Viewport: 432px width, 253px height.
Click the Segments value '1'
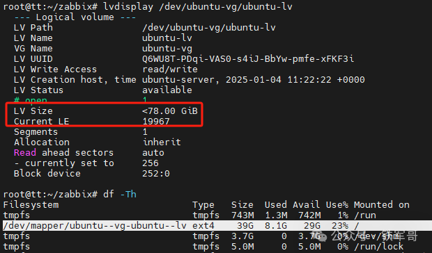pos(145,132)
